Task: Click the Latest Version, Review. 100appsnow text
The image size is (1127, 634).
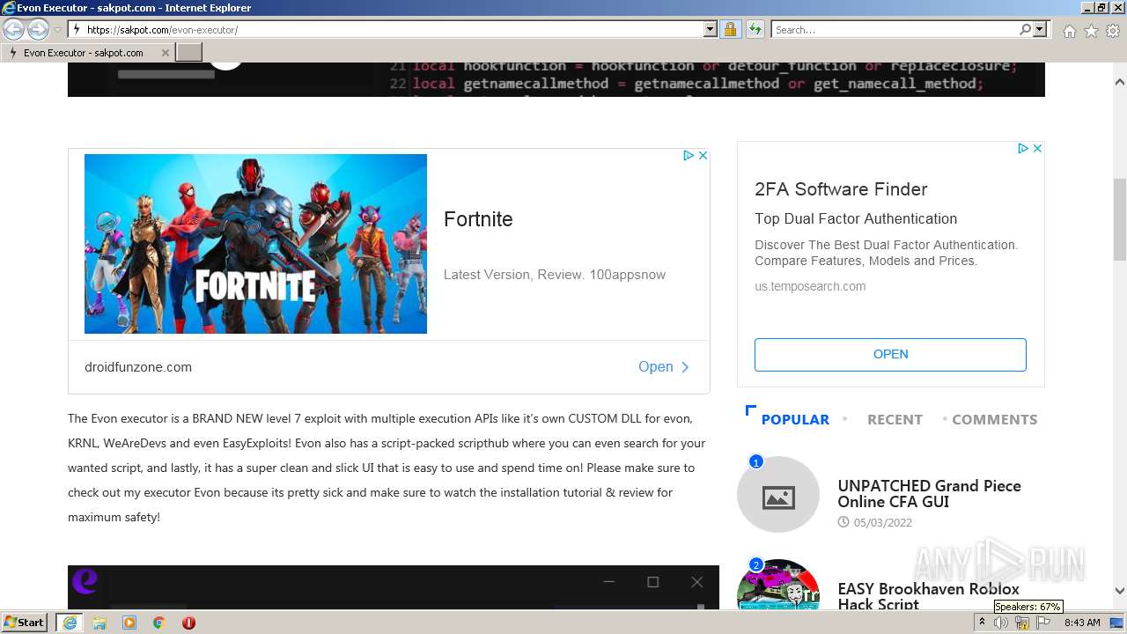Action: point(555,275)
